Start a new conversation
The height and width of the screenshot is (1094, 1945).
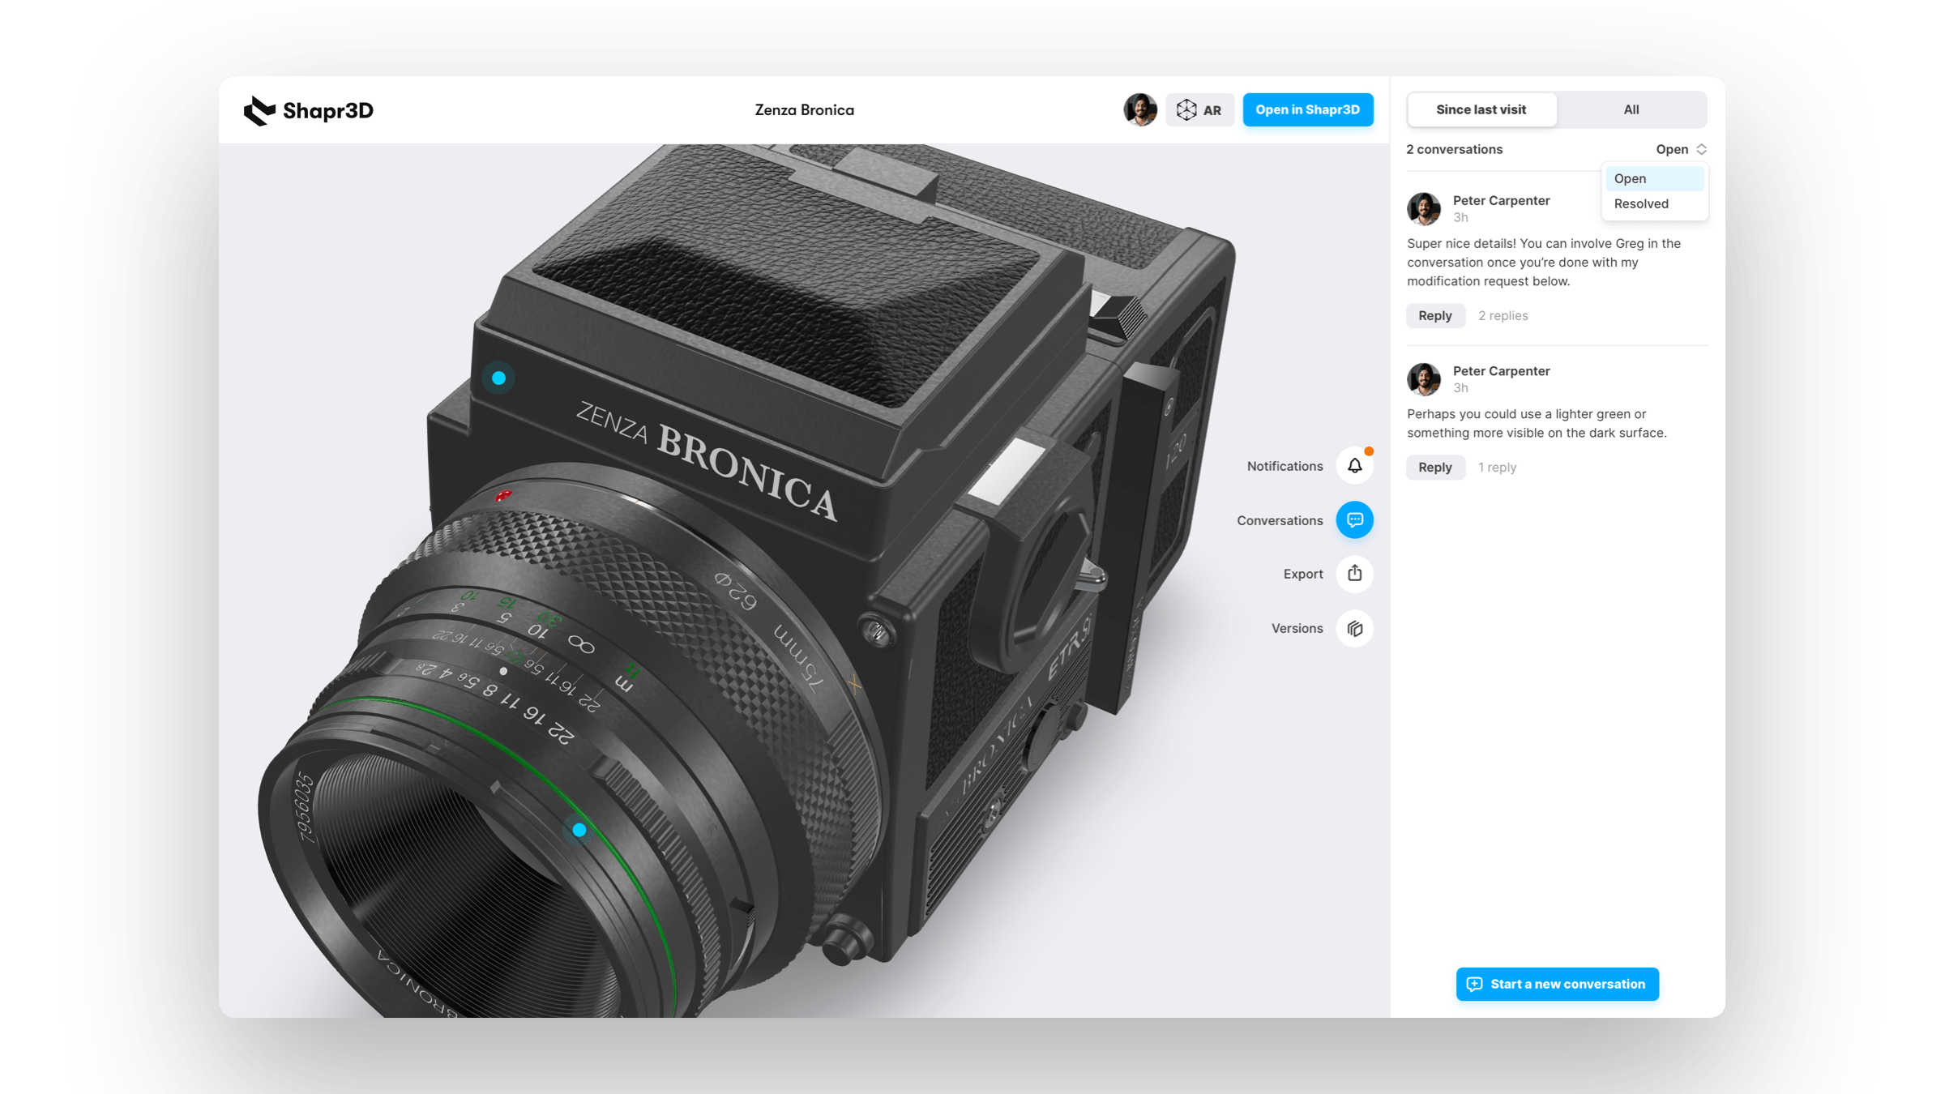[x=1557, y=984]
